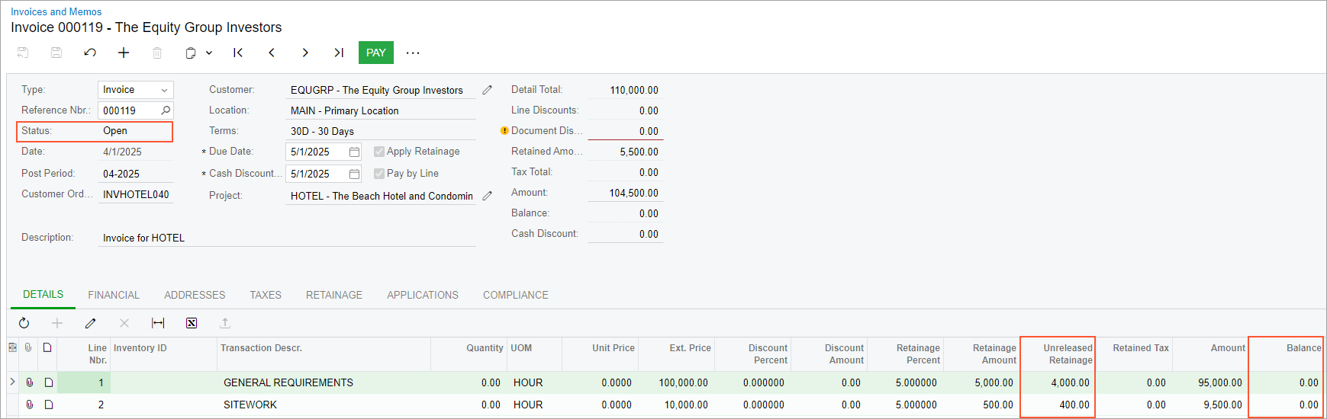Screen dimensions: 1327x419
Task: Fit grid columns to width
Action: pyautogui.click(x=158, y=323)
